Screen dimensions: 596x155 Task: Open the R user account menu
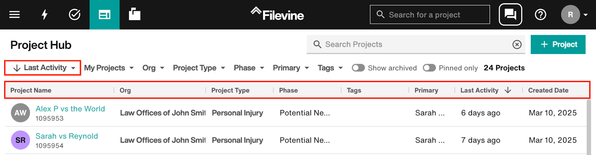point(574,15)
